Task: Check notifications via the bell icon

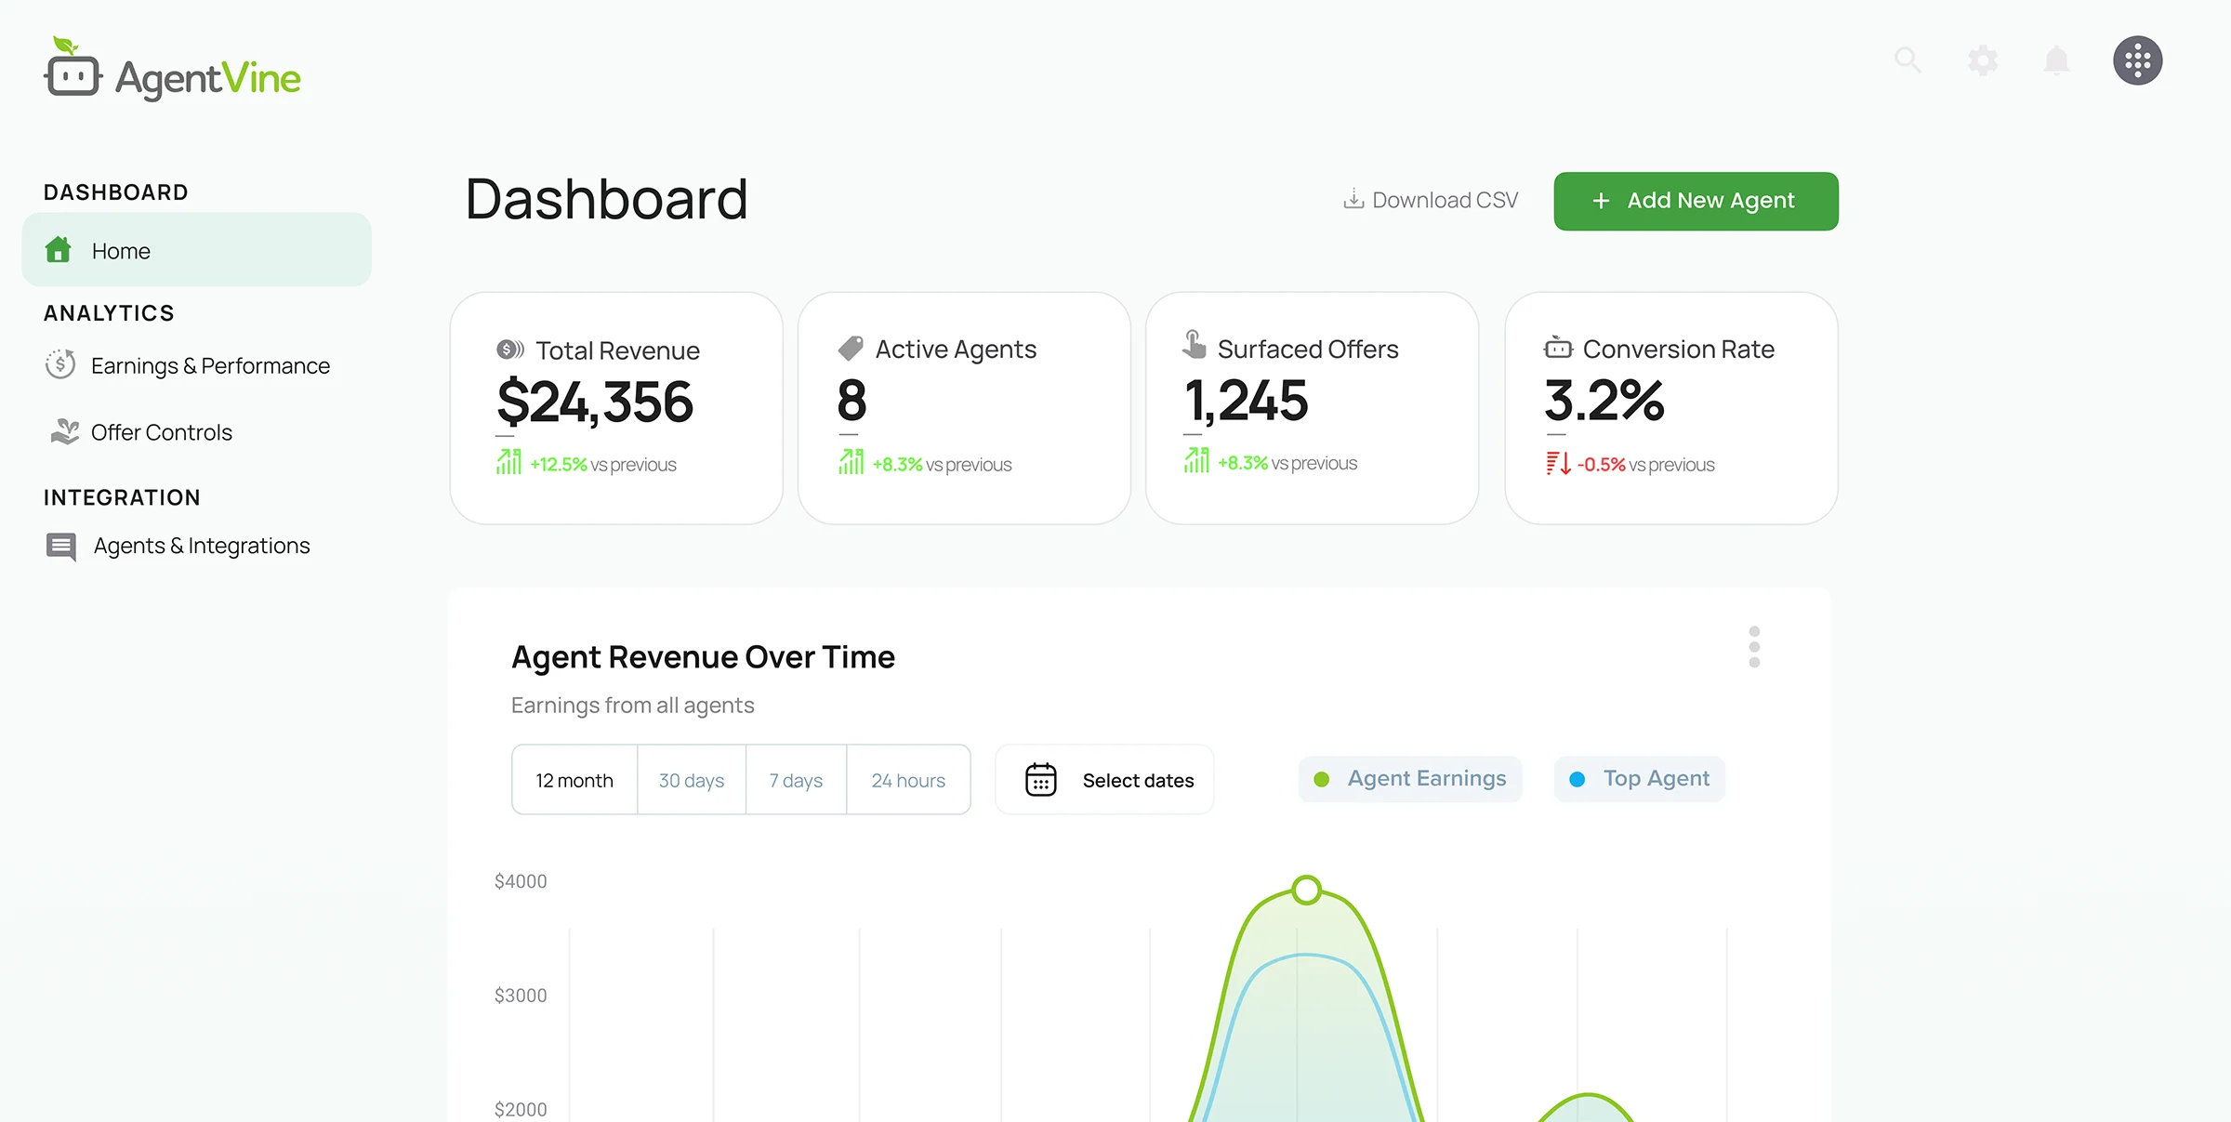Action: pos(2056,60)
